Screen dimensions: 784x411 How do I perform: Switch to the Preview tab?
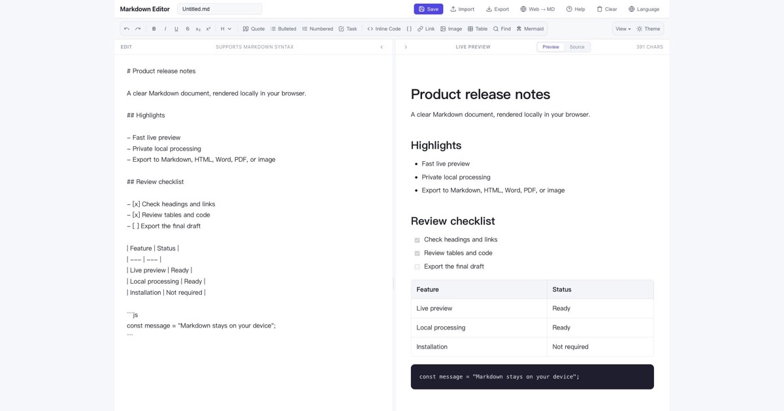pos(551,47)
